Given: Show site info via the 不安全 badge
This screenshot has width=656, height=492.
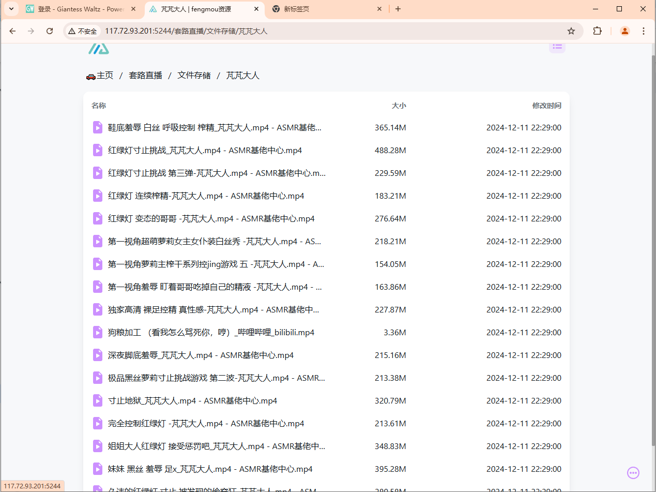Looking at the screenshot, I should click(83, 31).
